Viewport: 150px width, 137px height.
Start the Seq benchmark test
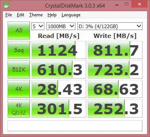(x=19, y=50)
